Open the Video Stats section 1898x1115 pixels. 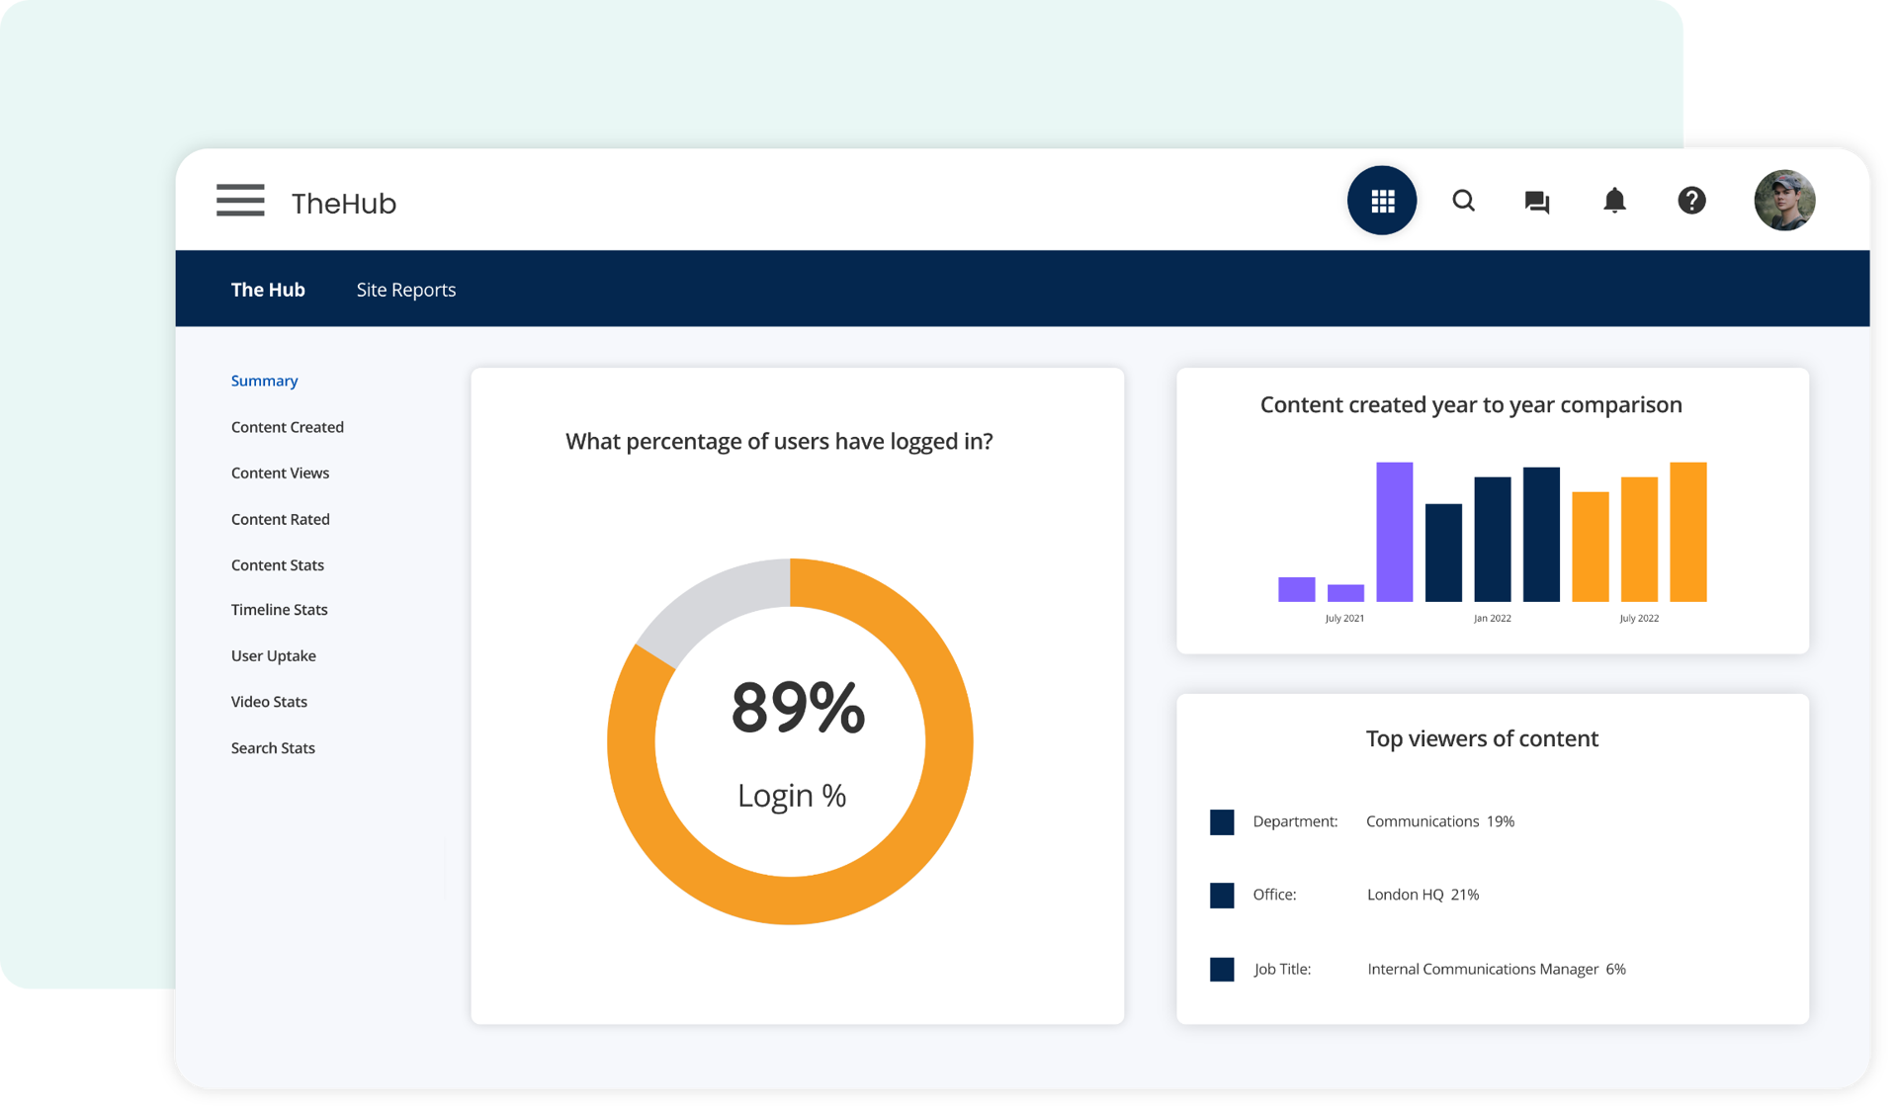(x=269, y=701)
